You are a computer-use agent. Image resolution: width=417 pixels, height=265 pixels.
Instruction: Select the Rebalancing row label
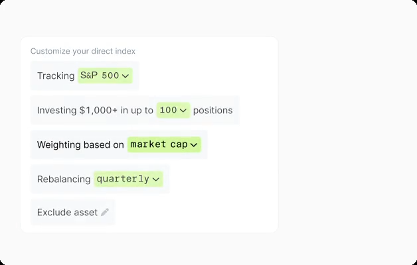pos(64,179)
